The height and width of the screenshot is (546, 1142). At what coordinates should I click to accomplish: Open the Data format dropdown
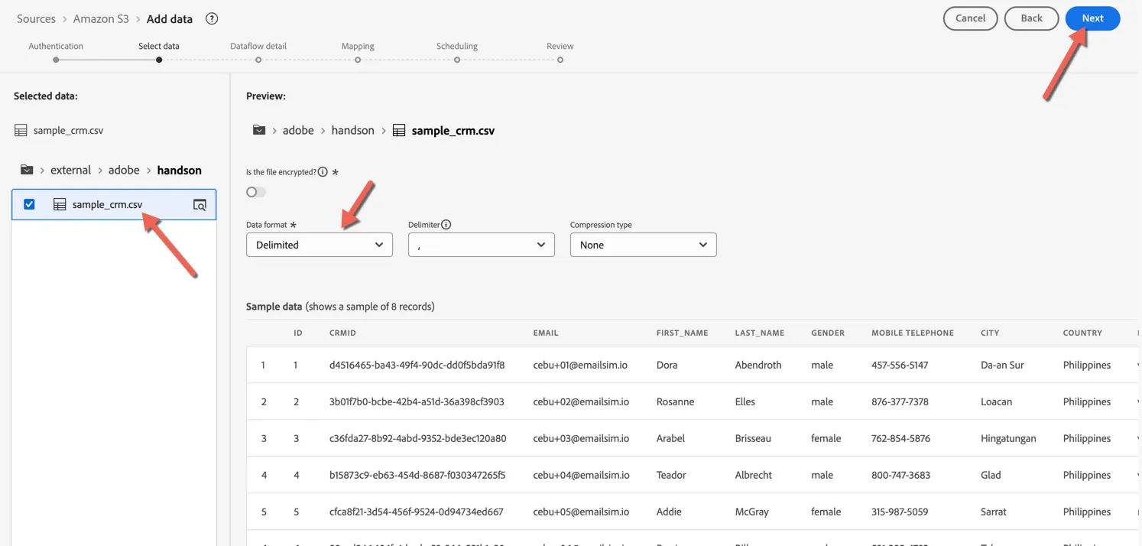pyautogui.click(x=320, y=245)
